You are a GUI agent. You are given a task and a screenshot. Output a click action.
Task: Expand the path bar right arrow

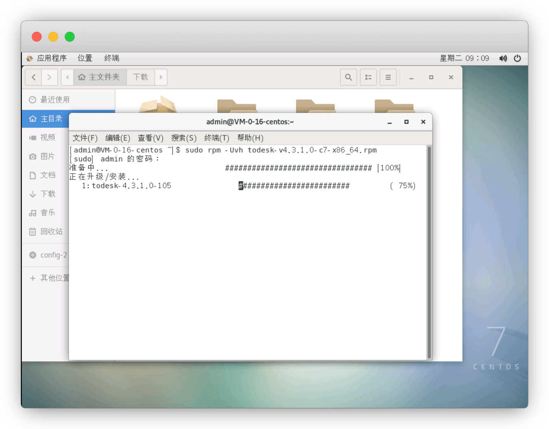[x=161, y=77]
